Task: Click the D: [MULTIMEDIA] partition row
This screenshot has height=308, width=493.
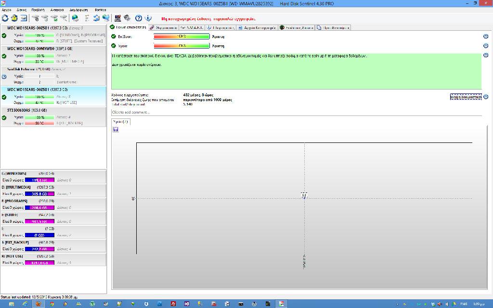Action: pos(53,191)
